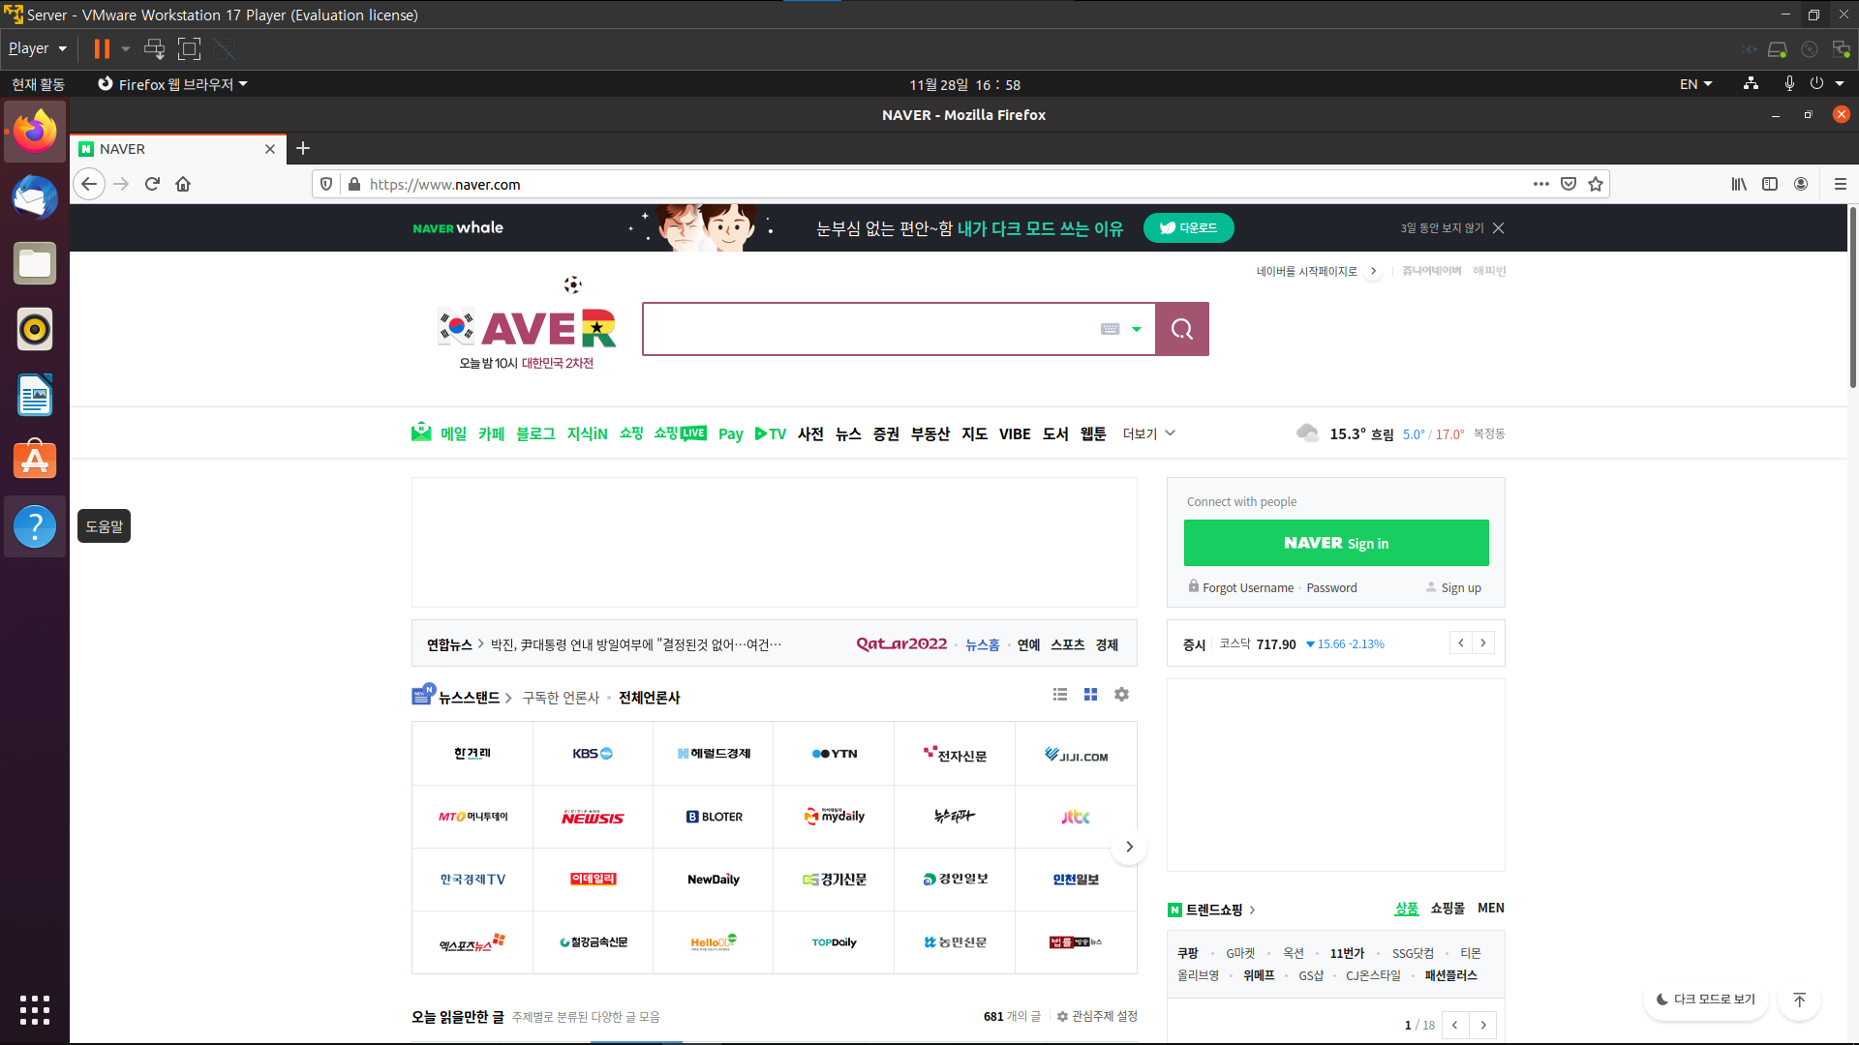Open Newsstand settings gear
The height and width of the screenshot is (1045, 1859).
point(1121,695)
